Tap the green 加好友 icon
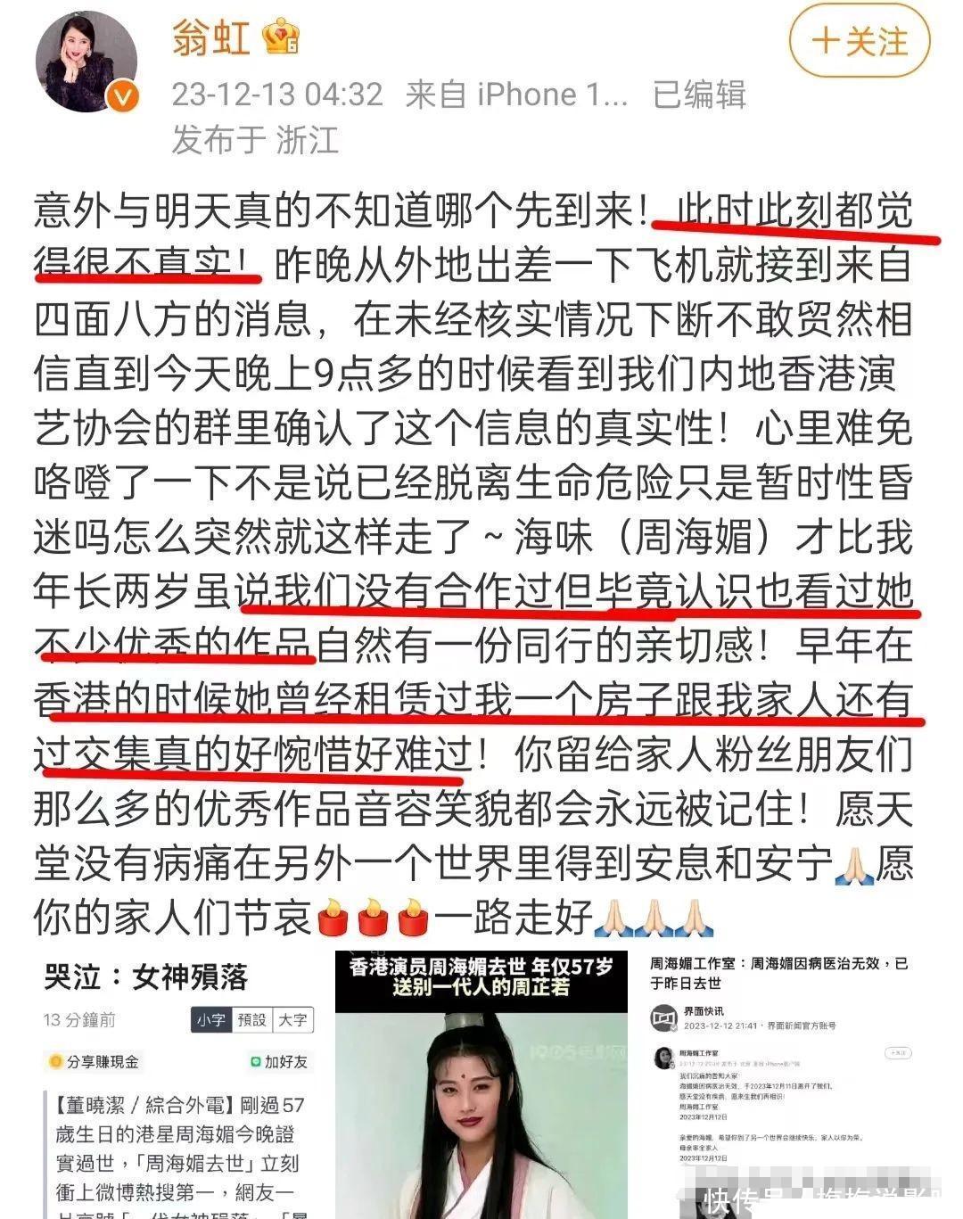 tap(256, 1062)
